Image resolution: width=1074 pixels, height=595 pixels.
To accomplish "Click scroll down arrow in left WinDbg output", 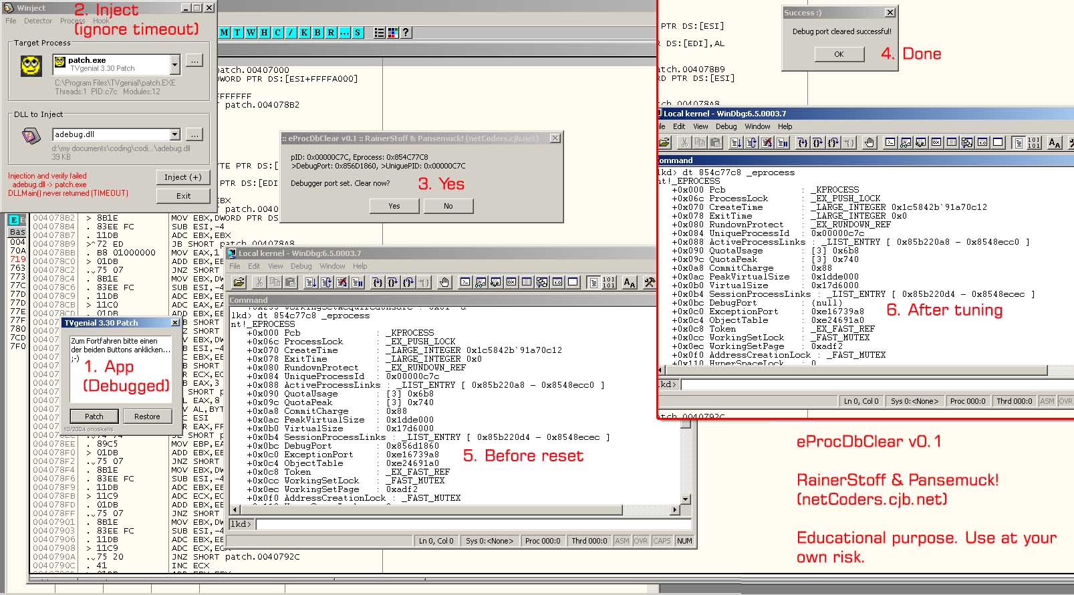I will point(685,499).
